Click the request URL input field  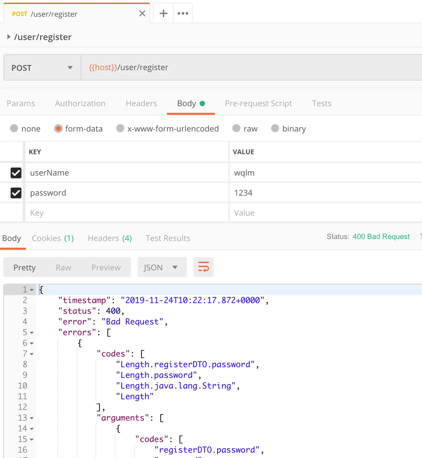click(250, 67)
